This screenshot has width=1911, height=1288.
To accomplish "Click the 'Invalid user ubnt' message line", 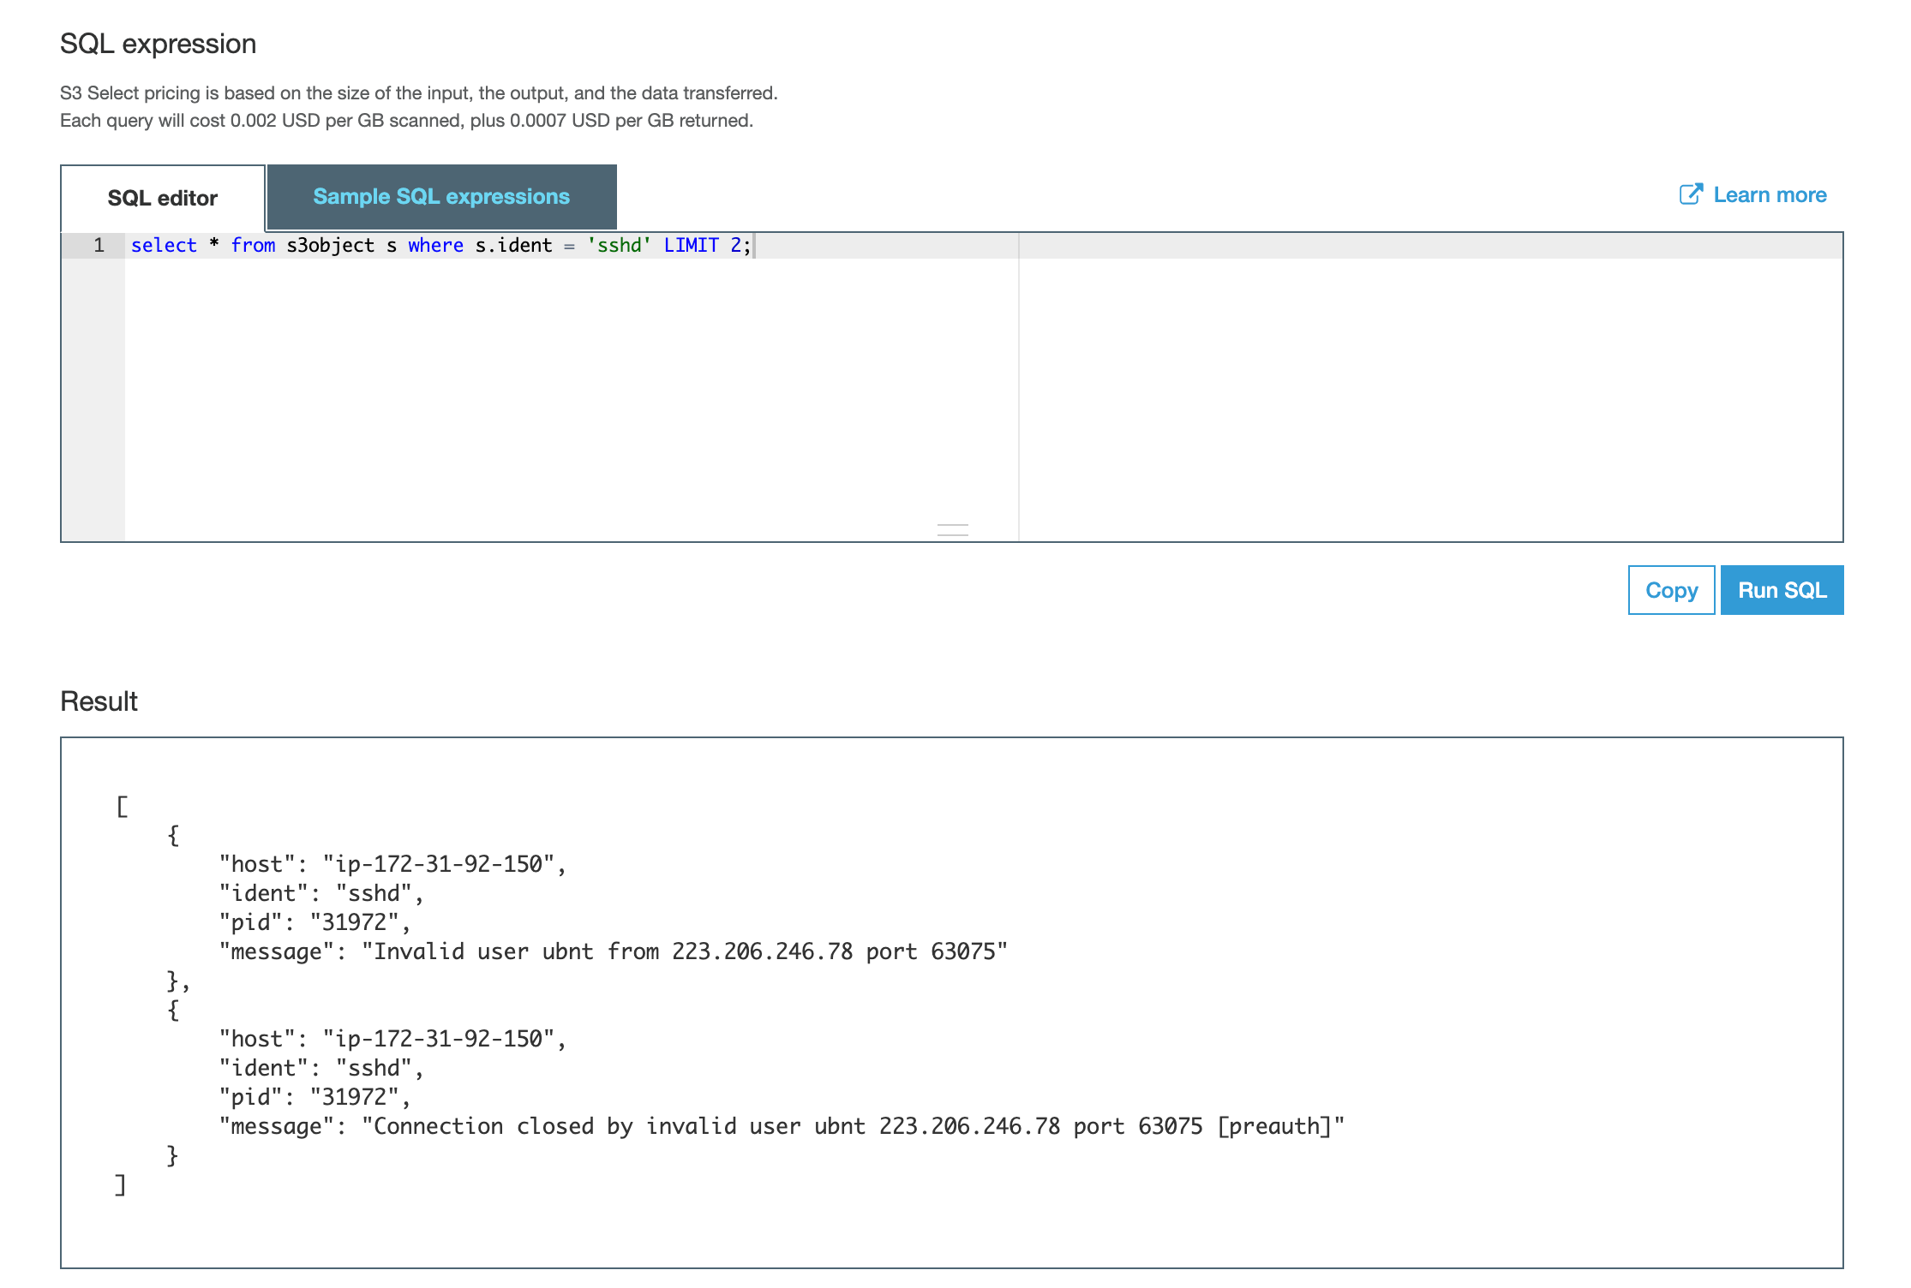I will pyautogui.click(x=614, y=951).
